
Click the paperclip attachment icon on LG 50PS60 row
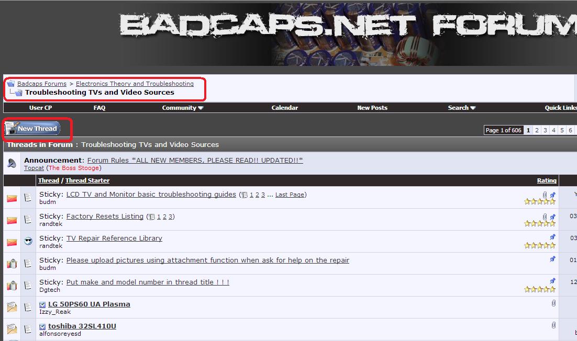pos(553,303)
